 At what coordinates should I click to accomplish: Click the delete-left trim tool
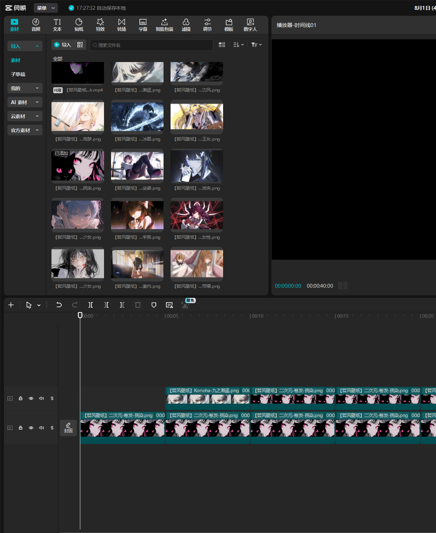click(x=106, y=305)
